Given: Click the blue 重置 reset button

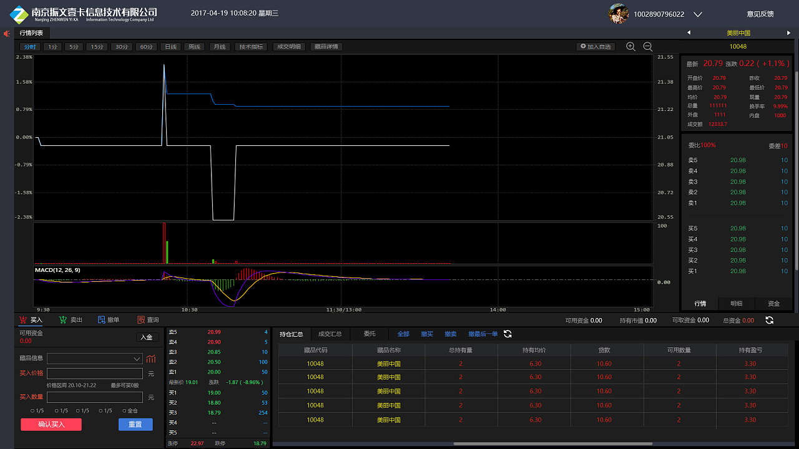Looking at the screenshot, I should coord(135,425).
